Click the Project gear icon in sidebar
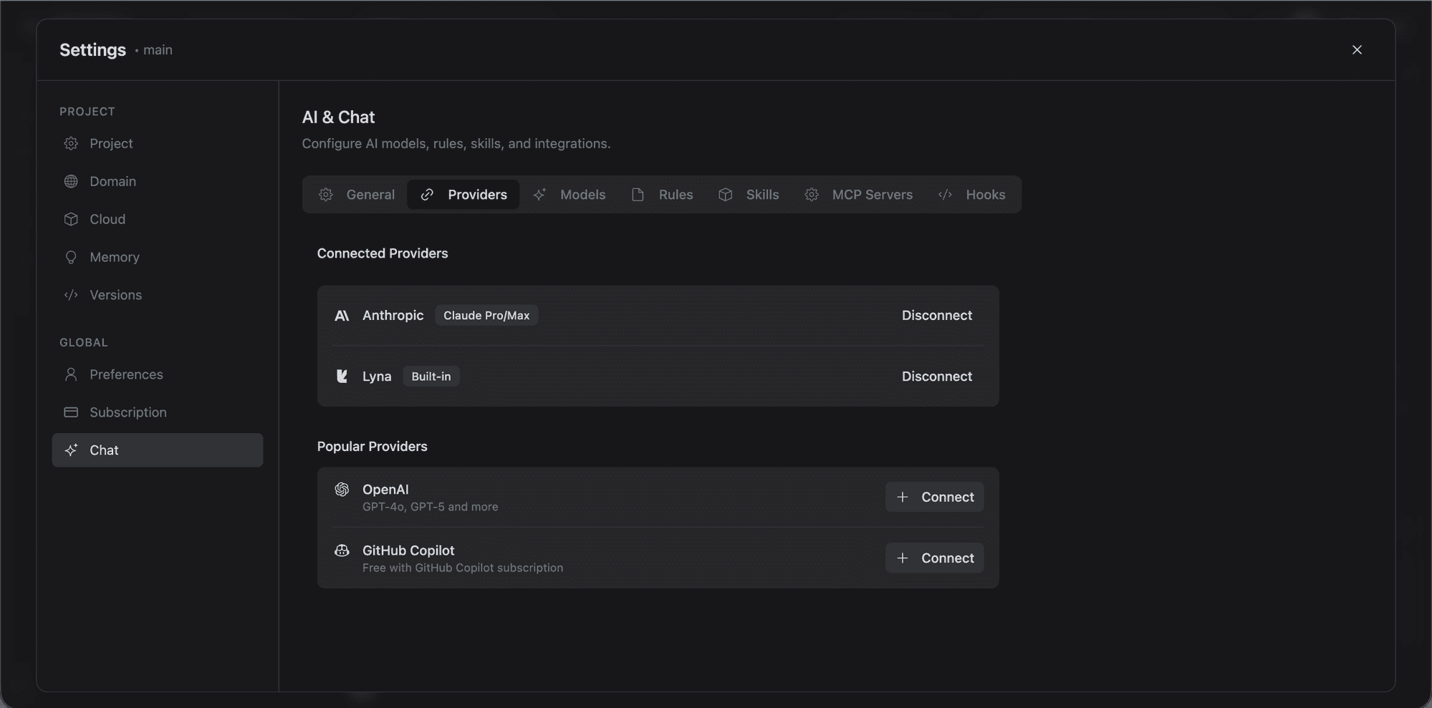 (71, 143)
